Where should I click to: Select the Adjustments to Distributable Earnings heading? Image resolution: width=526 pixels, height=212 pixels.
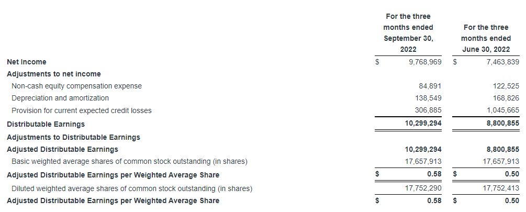(x=73, y=137)
